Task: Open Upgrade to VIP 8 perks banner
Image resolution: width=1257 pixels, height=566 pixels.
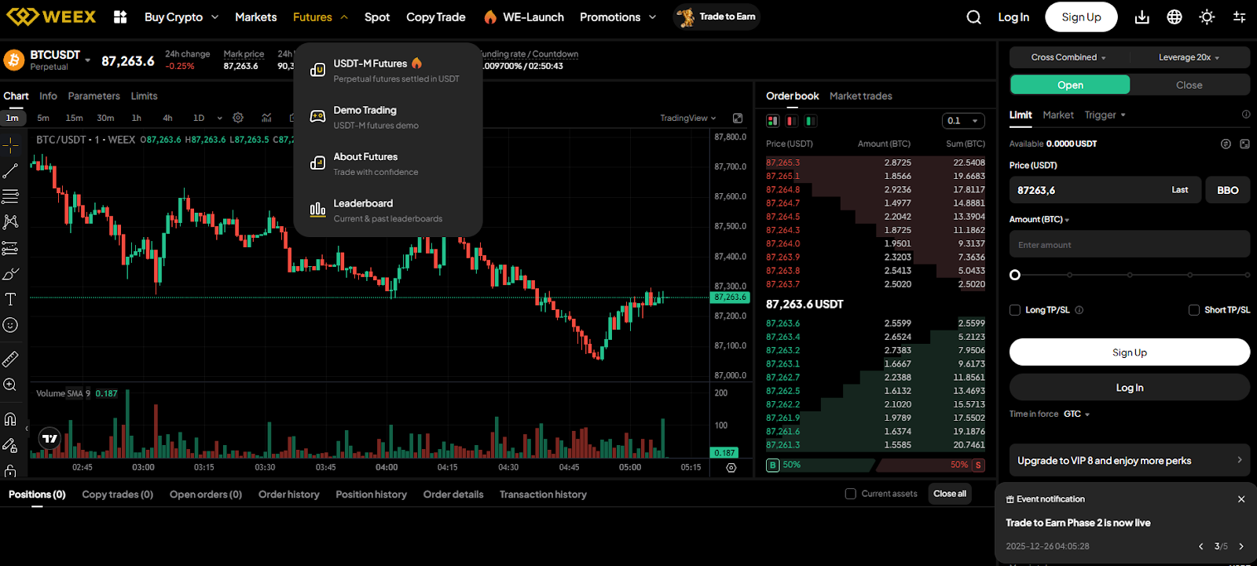Action: [x=1130, y=460]
